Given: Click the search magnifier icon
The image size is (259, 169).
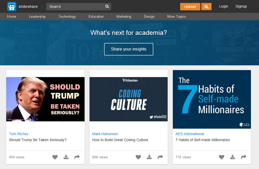Looking at the screenshot, I should coord(107,6).
